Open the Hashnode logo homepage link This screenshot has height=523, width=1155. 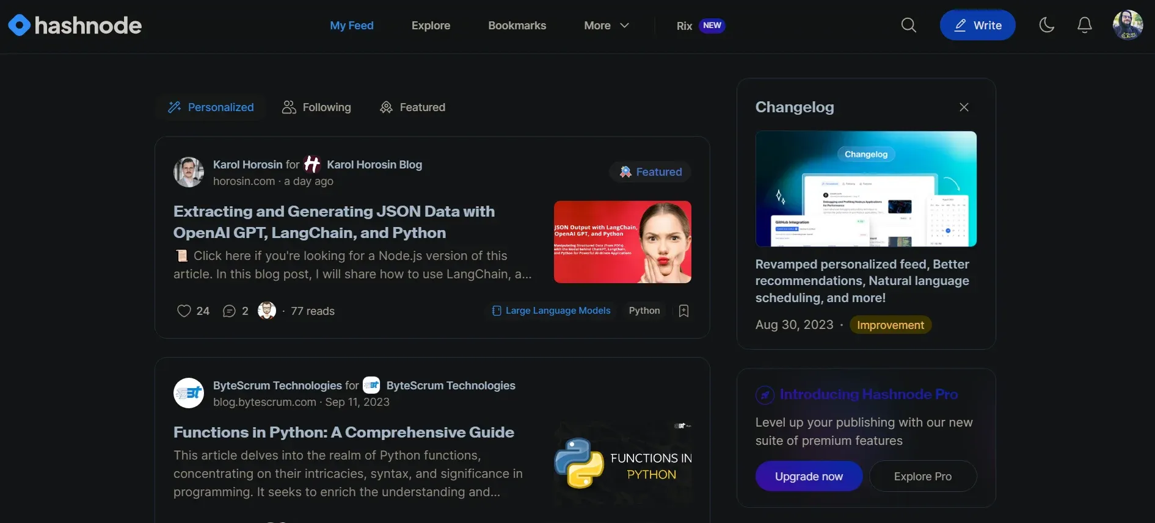(x=75, y=25)
